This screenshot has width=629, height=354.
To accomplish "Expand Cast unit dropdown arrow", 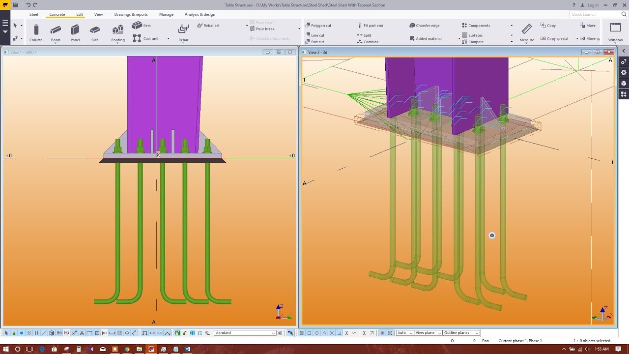I will coord(168,38).
